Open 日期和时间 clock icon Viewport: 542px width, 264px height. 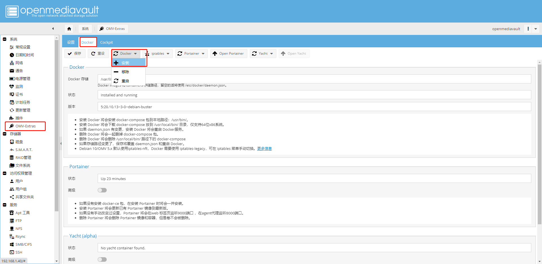12,55
